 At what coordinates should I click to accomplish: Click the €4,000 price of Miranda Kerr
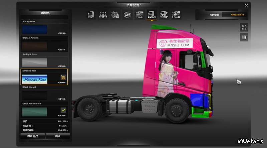point(62,82)
